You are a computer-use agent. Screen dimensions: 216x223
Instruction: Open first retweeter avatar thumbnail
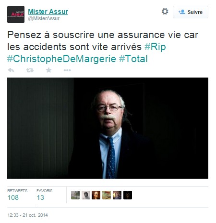(75, 195)
